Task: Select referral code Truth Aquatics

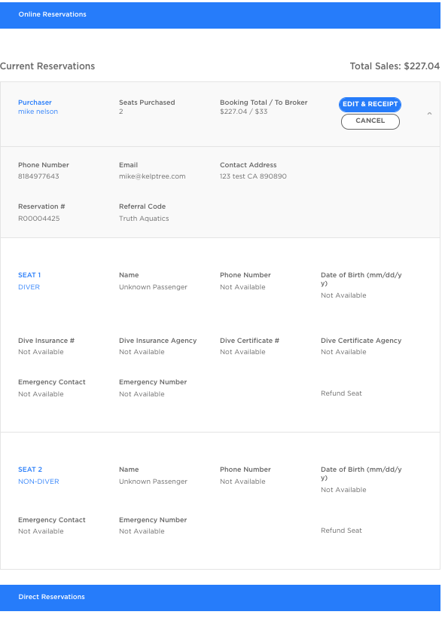Action: [144, 219]
